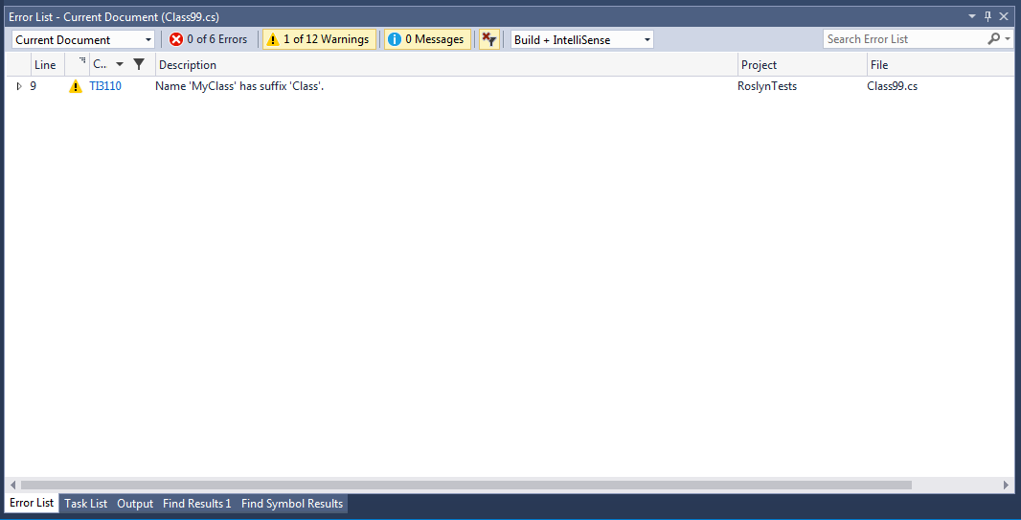Select the 'MyClass' has suffix description text
1021x520 pixels.
(x=239, y=86)
